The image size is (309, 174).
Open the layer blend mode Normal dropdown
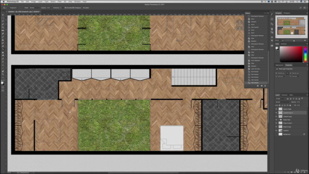(x=283, y=102)
